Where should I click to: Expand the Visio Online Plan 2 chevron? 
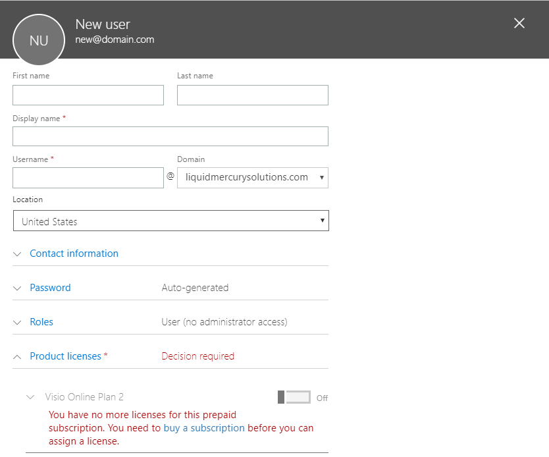(x=30, y=397)
